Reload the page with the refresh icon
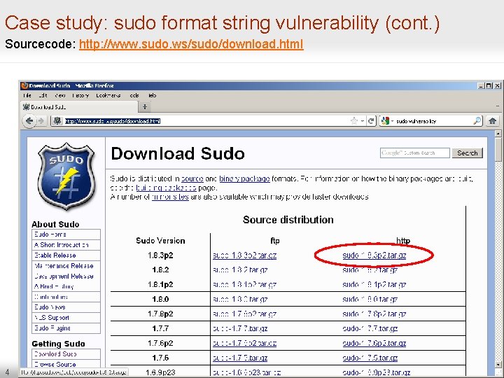The height and width of the screenshot is (378, 504). [x=371, y=121]
